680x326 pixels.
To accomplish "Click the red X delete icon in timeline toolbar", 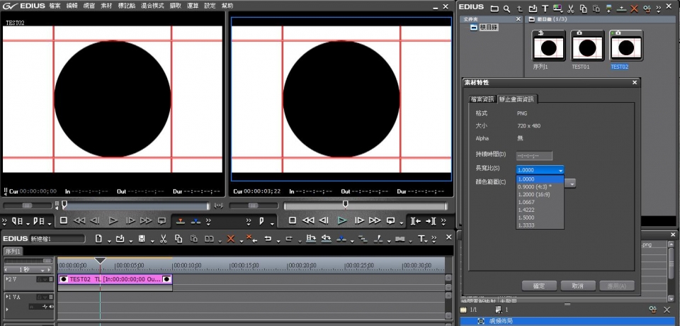I will pos(230,239).
